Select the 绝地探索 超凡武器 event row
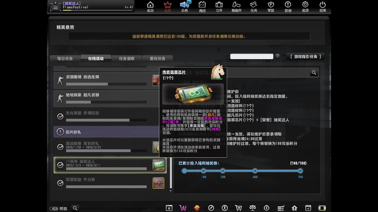This screenshot has width=378, height=212. click(x=107, y=98)
